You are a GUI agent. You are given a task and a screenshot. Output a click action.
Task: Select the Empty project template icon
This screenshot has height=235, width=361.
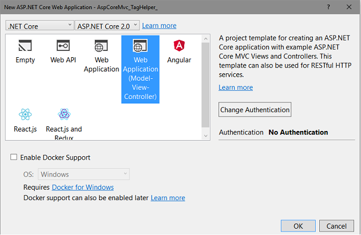[x=25, y=45]
